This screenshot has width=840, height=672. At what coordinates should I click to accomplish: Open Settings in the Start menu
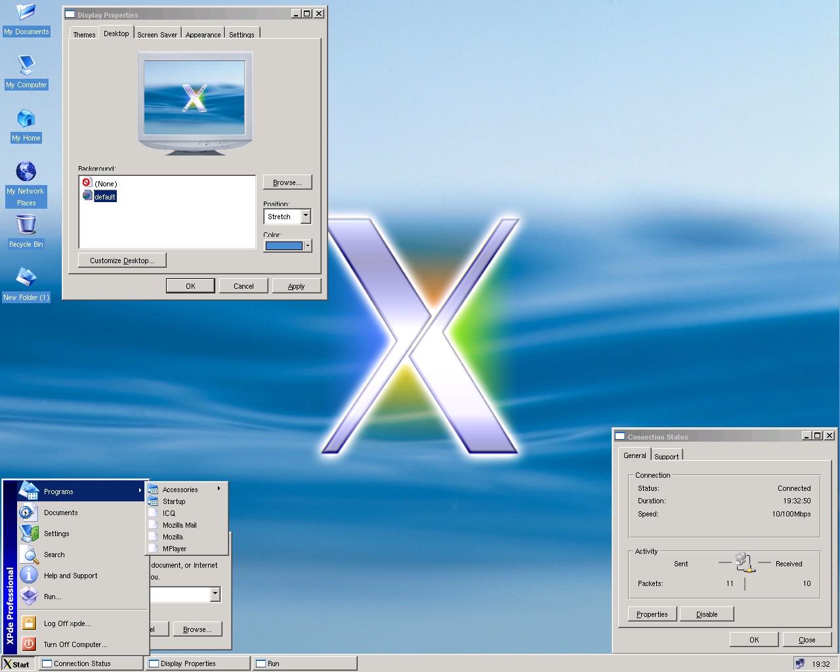[x=81, y=534]
